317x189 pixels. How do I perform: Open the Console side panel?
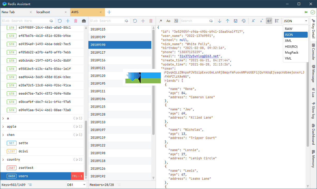313,52
